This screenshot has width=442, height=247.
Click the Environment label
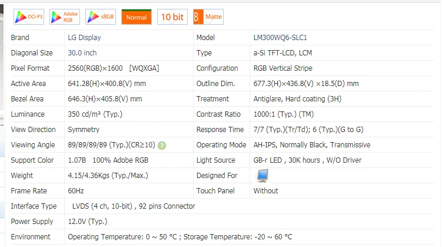[x=31, y=236]
